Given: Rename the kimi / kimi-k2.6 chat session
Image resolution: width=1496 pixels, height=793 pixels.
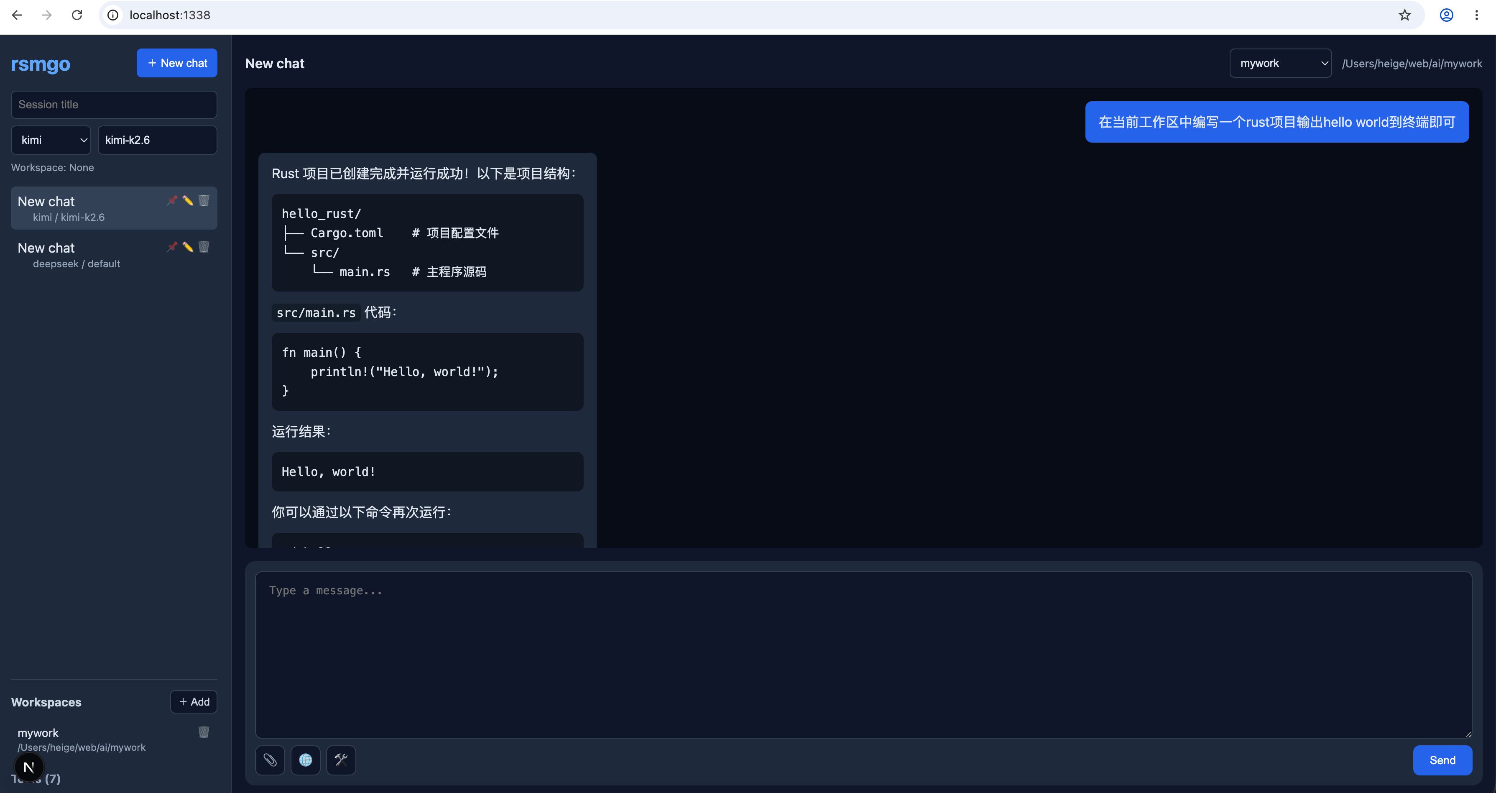Looking at the screenshot, I should coord(188,200).
